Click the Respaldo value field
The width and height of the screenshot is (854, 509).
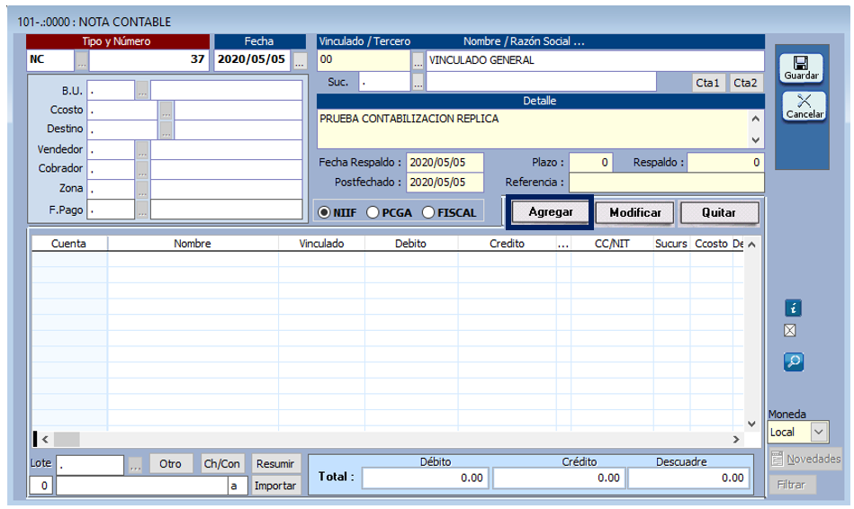pyautogui.click(x=725, y=162)
